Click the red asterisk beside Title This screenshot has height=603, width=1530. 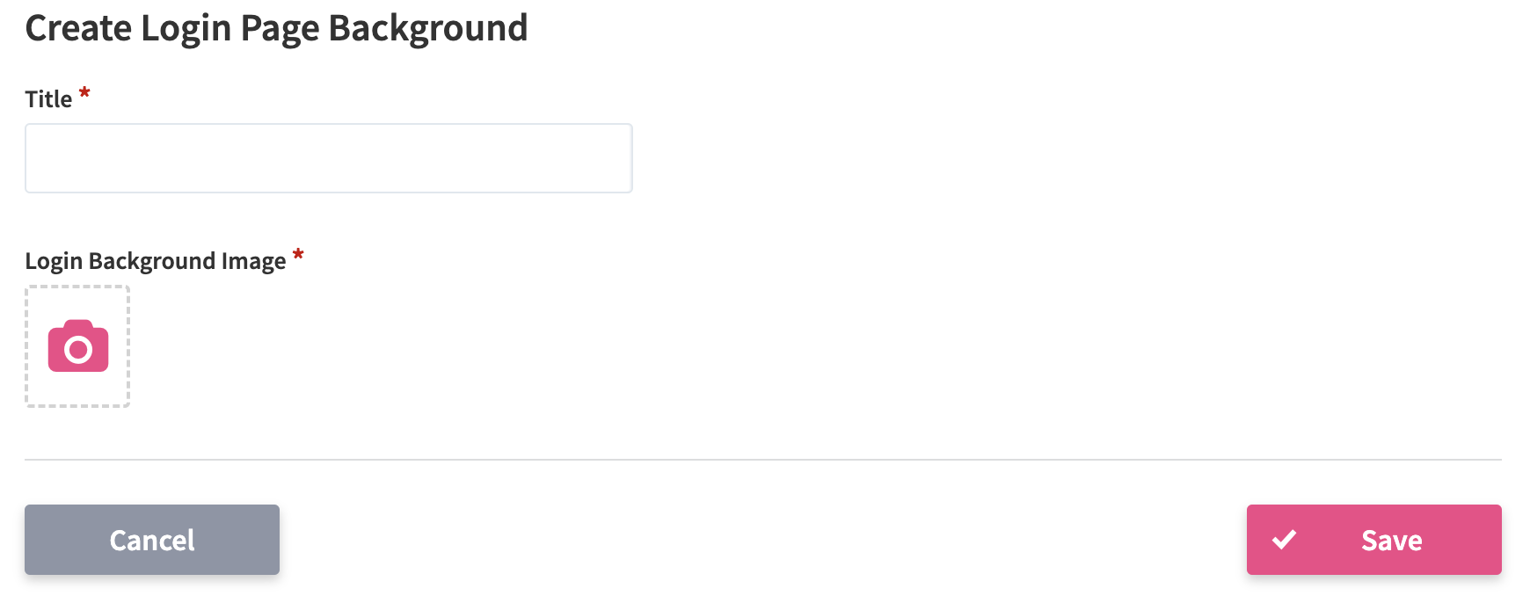click(x=84, y=93)
